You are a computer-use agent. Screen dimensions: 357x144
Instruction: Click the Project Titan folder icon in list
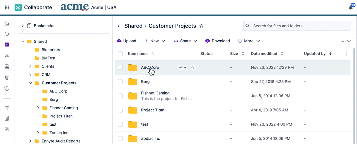(133, 110)
